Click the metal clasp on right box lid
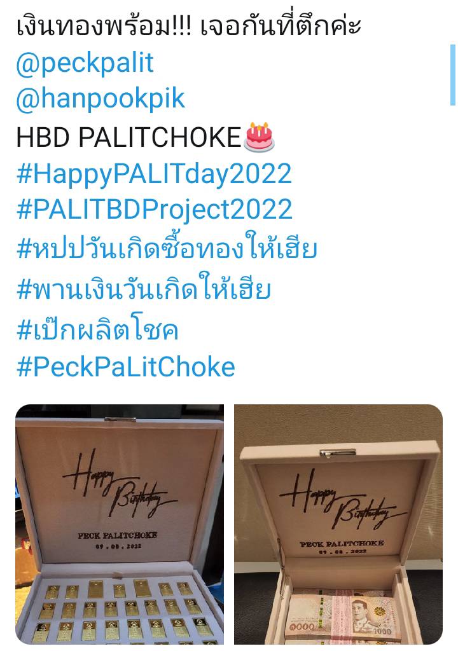This screenshot has height=651, width=458. point(338,453)
